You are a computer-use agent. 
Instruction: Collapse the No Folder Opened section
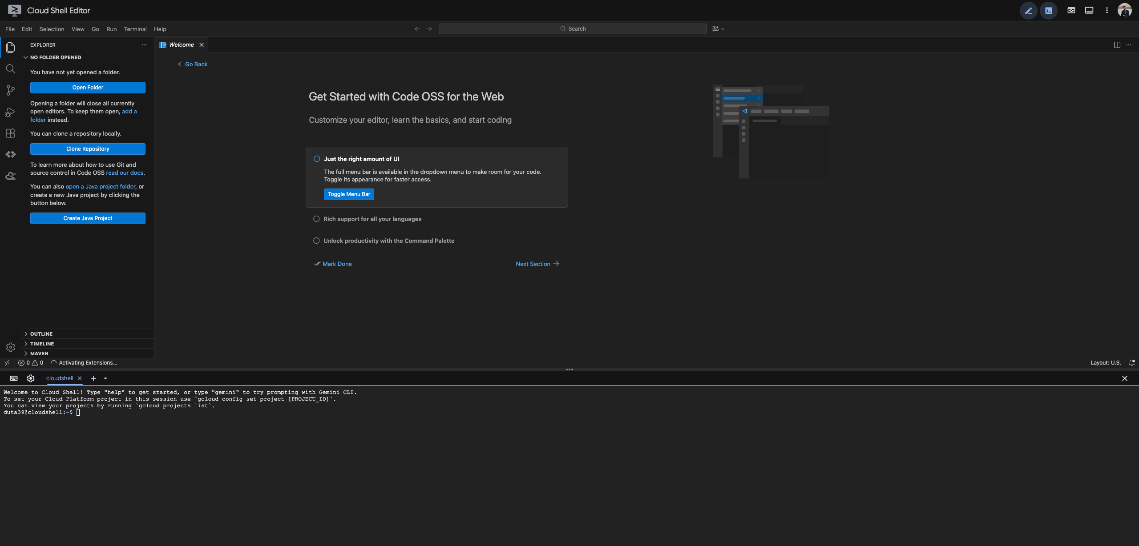click(x=88, y=57)
